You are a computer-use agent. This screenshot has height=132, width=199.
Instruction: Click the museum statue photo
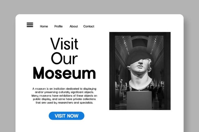tap(140, 71)
